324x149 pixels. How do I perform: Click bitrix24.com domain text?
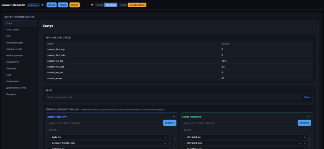194,143
